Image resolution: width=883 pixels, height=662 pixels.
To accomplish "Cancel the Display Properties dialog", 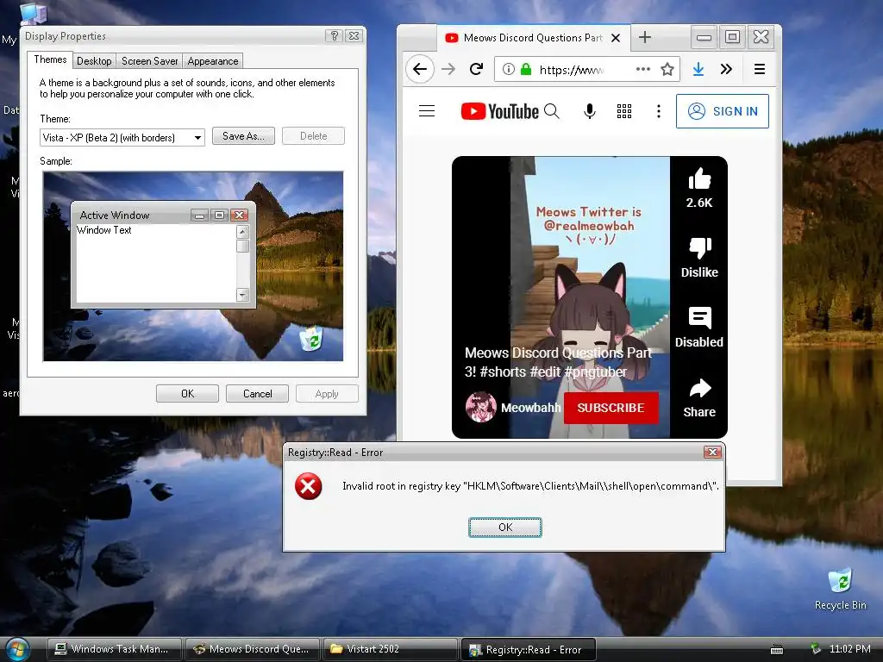I will (x=257, y=393).
